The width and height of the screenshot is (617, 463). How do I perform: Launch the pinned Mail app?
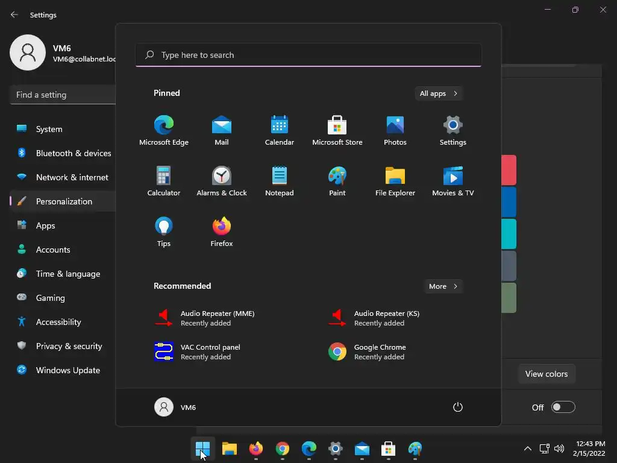point(222,131)
